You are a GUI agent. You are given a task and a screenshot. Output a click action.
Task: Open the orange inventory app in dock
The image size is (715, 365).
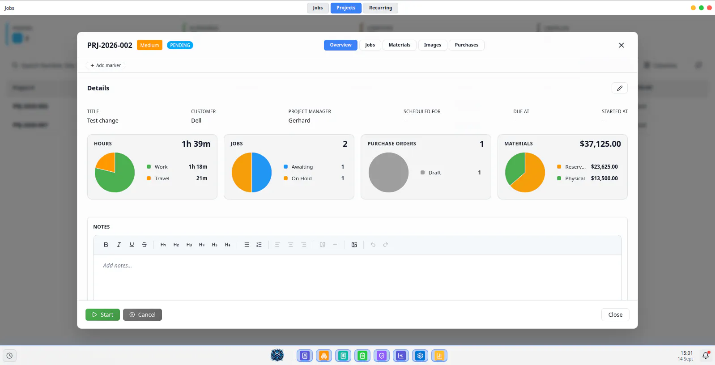[x=324, y=356]
